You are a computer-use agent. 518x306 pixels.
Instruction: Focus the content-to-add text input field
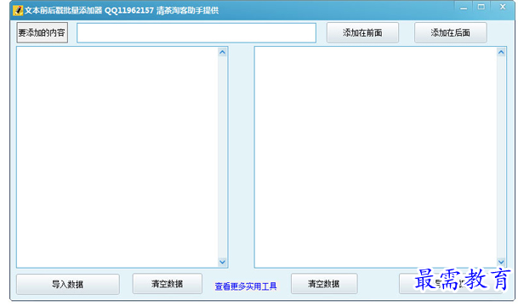pyautogui.click(x=196, y=32)
